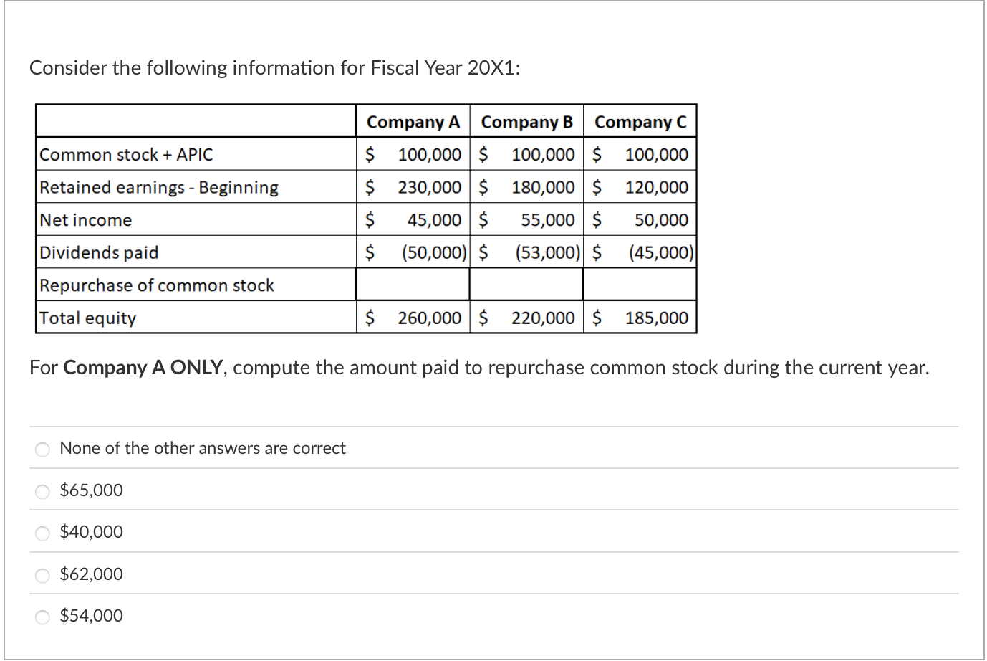Click the $62,000 answer label text
Viewport: 987px width, 661px height.
pos(91,574)
